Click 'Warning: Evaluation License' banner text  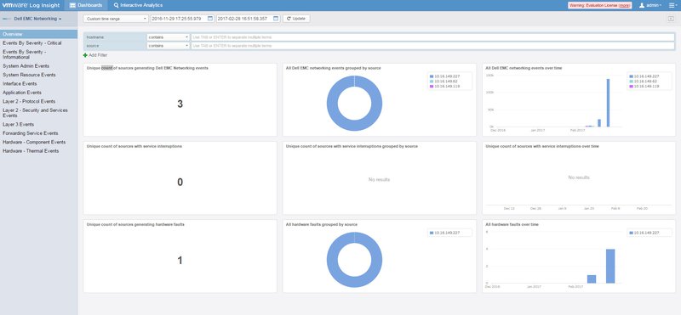click(x=593, y=5)
